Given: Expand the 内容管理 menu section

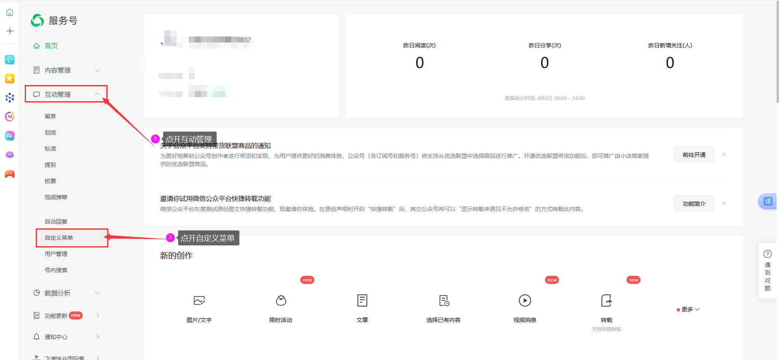Looking at the screenshot, I should coord(66,70).
